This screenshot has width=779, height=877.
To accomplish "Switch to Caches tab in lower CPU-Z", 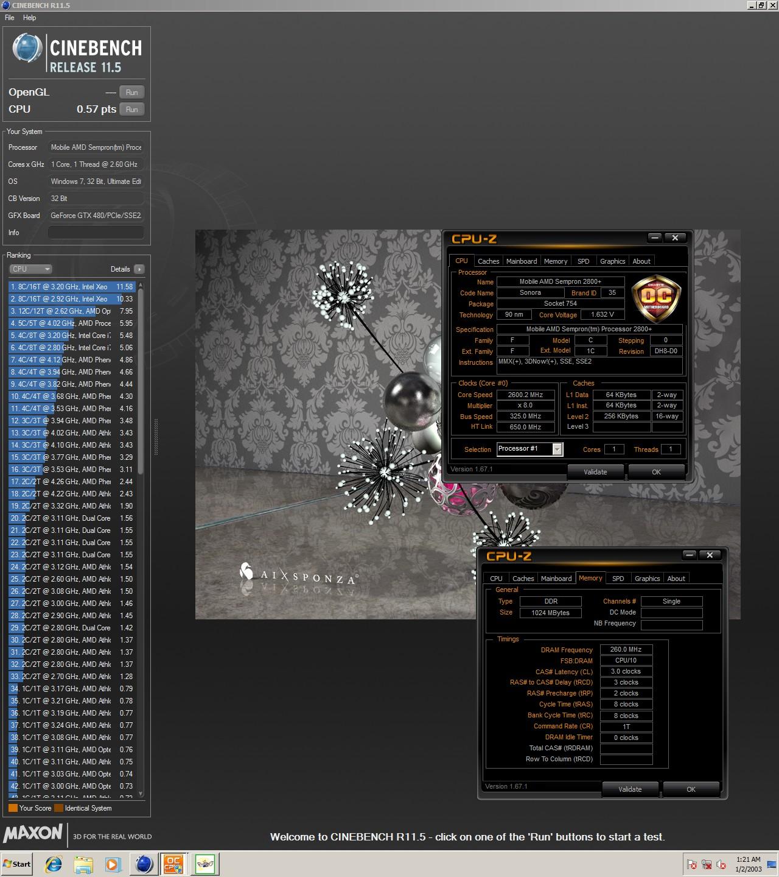I will 523,578.
